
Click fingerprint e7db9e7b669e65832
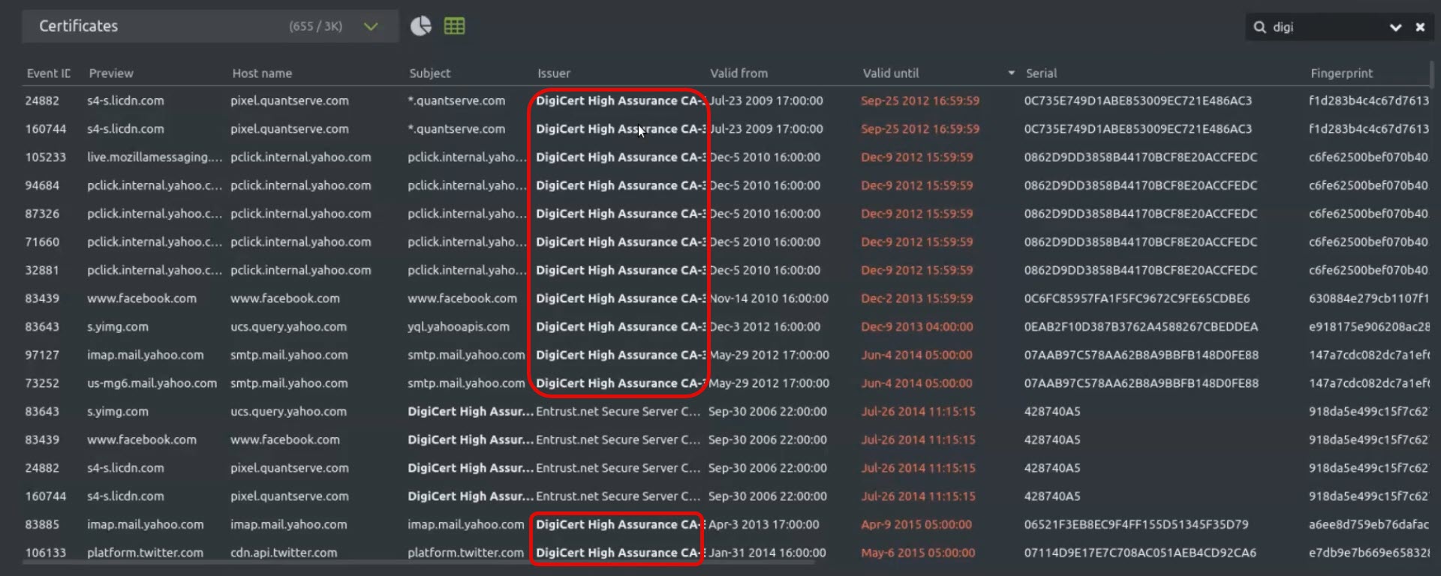1369,553
